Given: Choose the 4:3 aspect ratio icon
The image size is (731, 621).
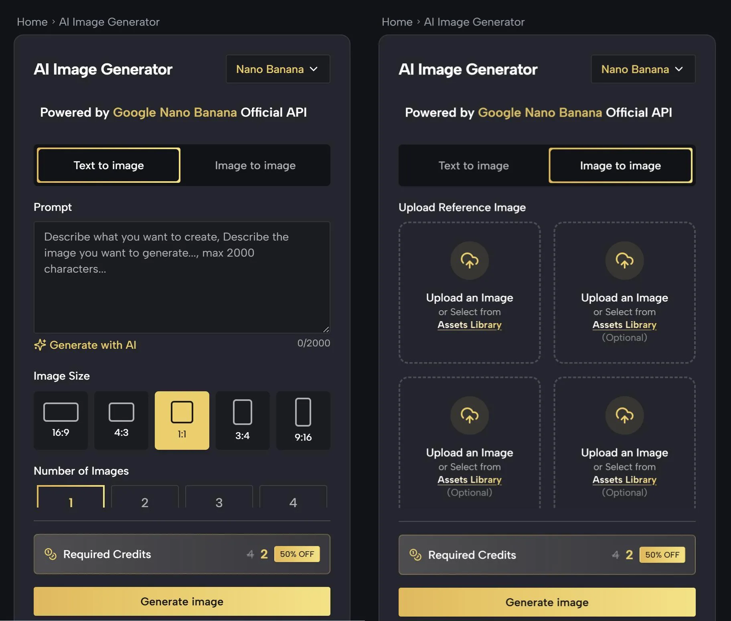Looking at the screenshot, I should click(121, 412).
